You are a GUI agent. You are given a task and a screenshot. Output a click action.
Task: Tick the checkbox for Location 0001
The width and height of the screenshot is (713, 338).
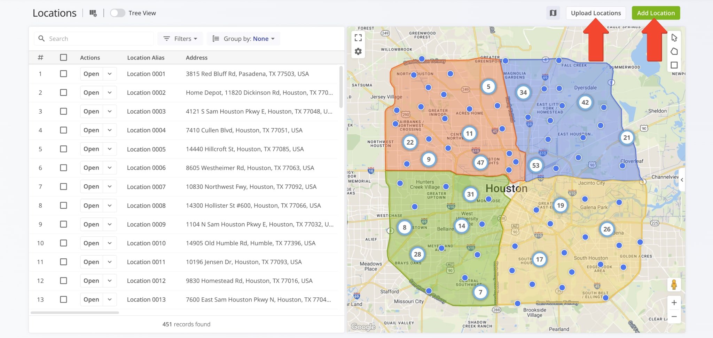pyautogui.click(x=63, y=74)
